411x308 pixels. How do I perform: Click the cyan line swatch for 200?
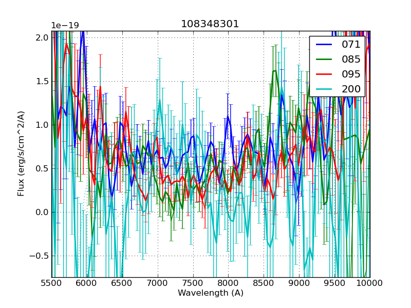pyautogui.click(x=324, y=89)
